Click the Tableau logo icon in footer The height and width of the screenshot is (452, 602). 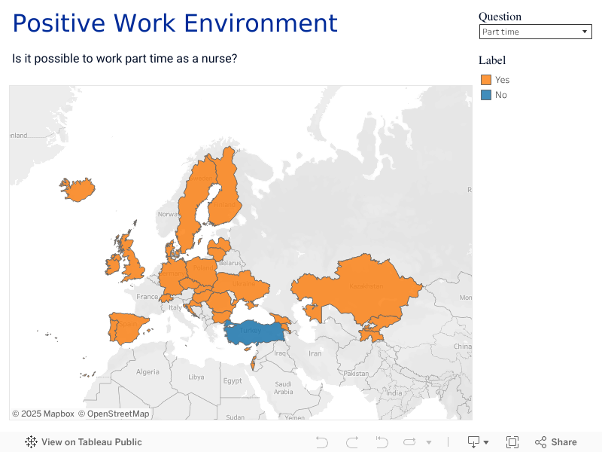(31, 442)
